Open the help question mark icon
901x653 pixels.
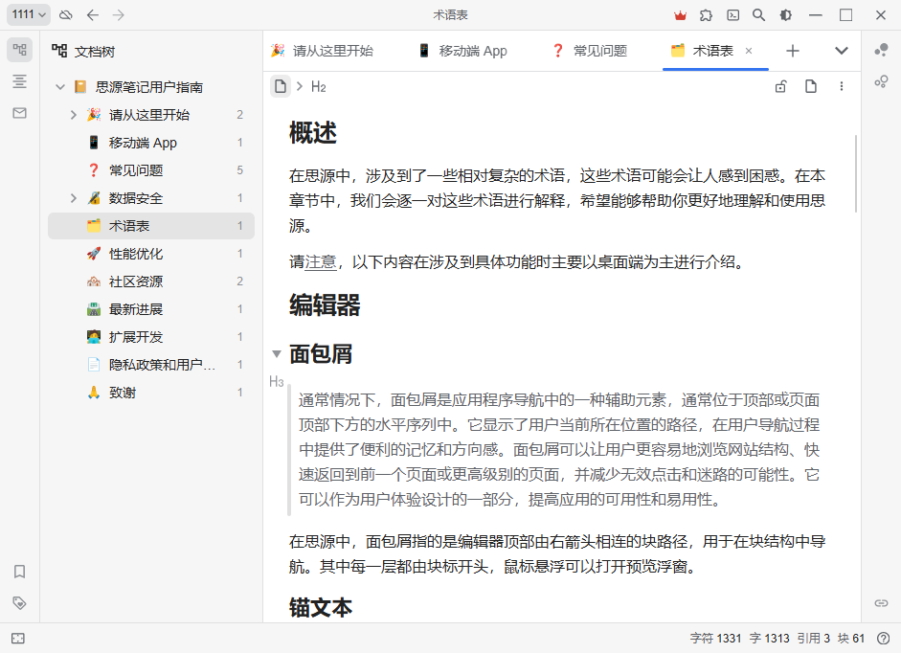(884, 639)
